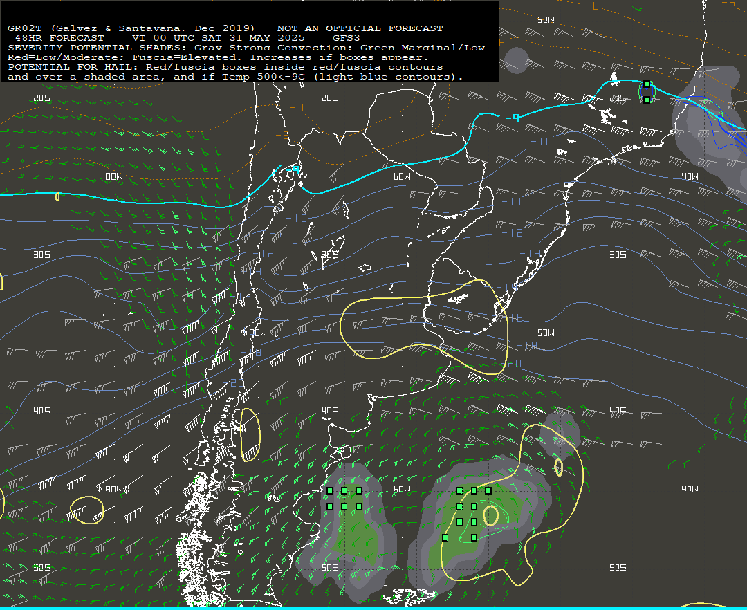Click lower green box inside the blue oval

647,100
